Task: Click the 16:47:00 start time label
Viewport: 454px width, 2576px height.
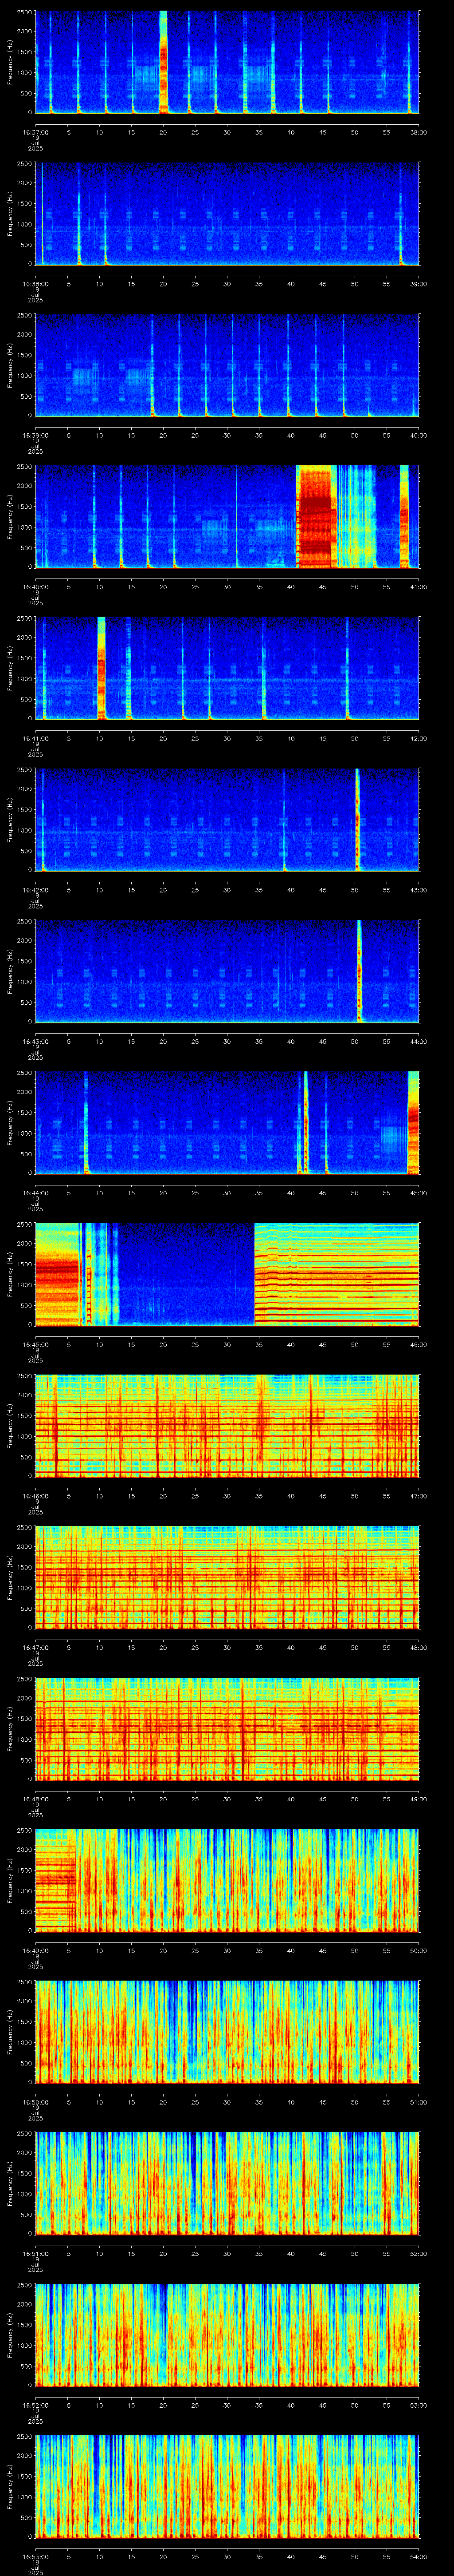Action: pyautogui.click(x=35, y=1647)
